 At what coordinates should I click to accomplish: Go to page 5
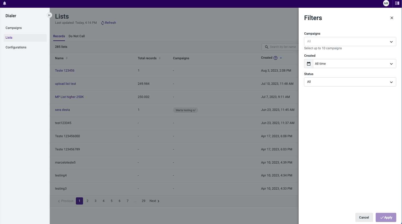coord(111,201)
